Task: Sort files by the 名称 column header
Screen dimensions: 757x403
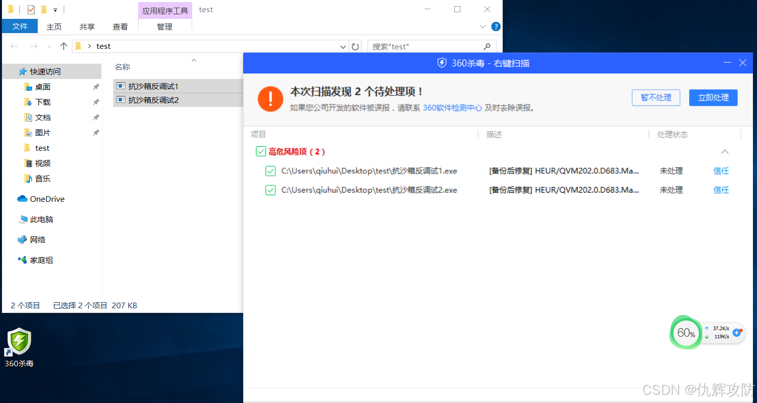Action: coord(122,67)
